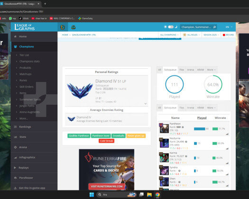Click Get the in-game app
The width and height of the screenshot is (249, 199).
34,188
